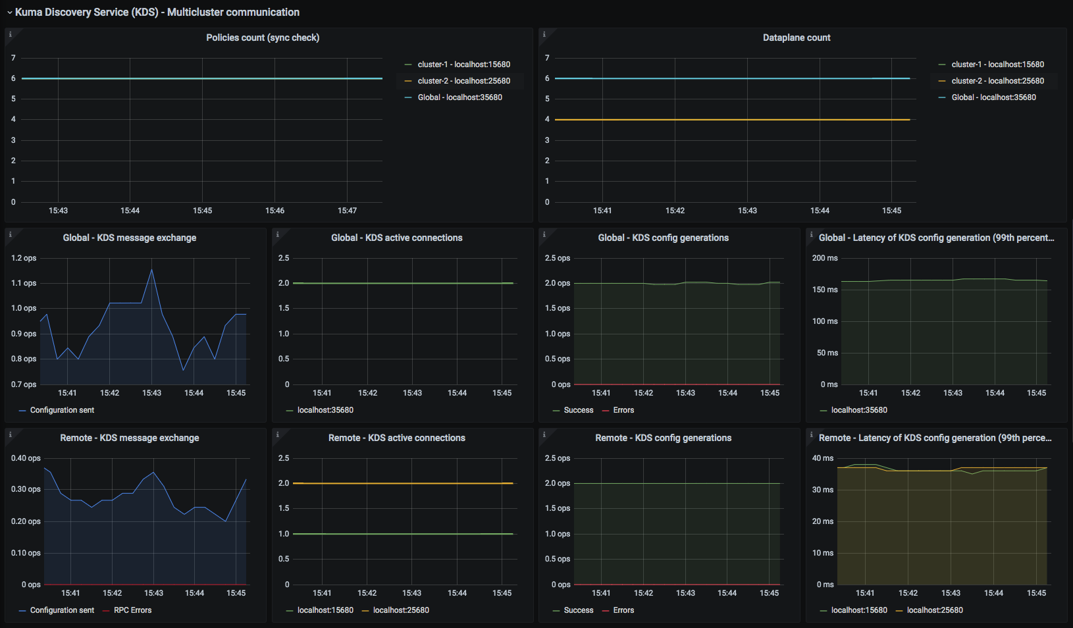This screenshot has width=1073, height=628.
Task: Show info for Remote KDS config generations
Action: click(544, 434)
